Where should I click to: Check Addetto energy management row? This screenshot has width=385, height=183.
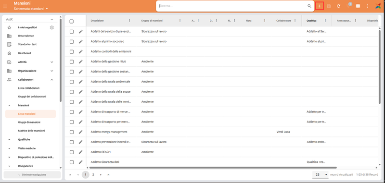coord(71,132)
